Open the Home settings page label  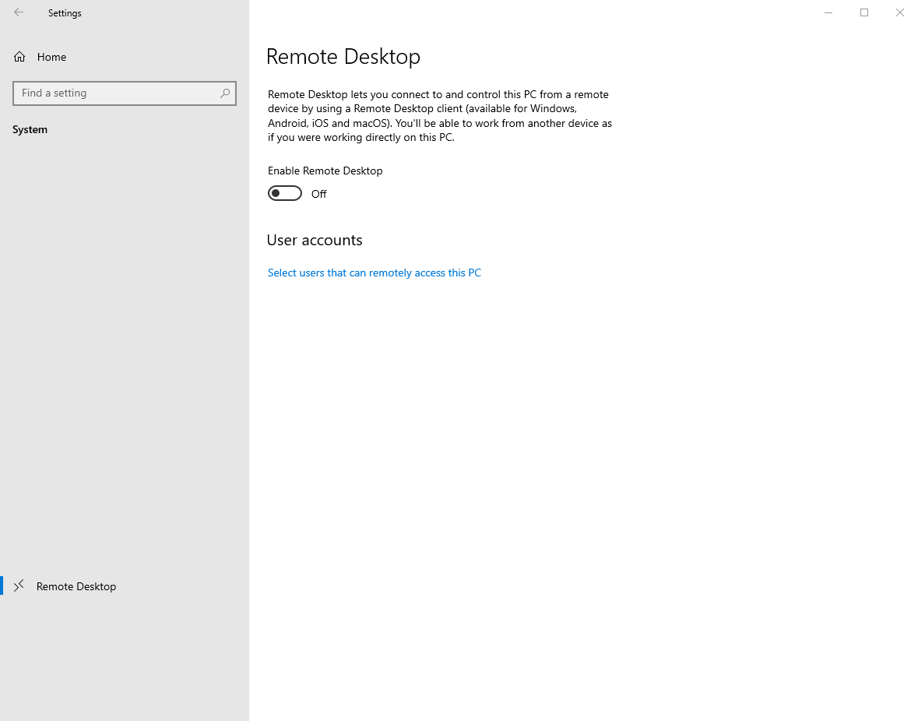[x=51, y=57]
